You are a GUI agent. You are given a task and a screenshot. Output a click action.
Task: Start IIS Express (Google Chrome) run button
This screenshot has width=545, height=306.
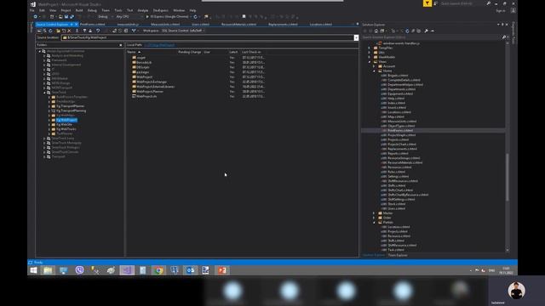pyautogui.click(x=168, y=17)
